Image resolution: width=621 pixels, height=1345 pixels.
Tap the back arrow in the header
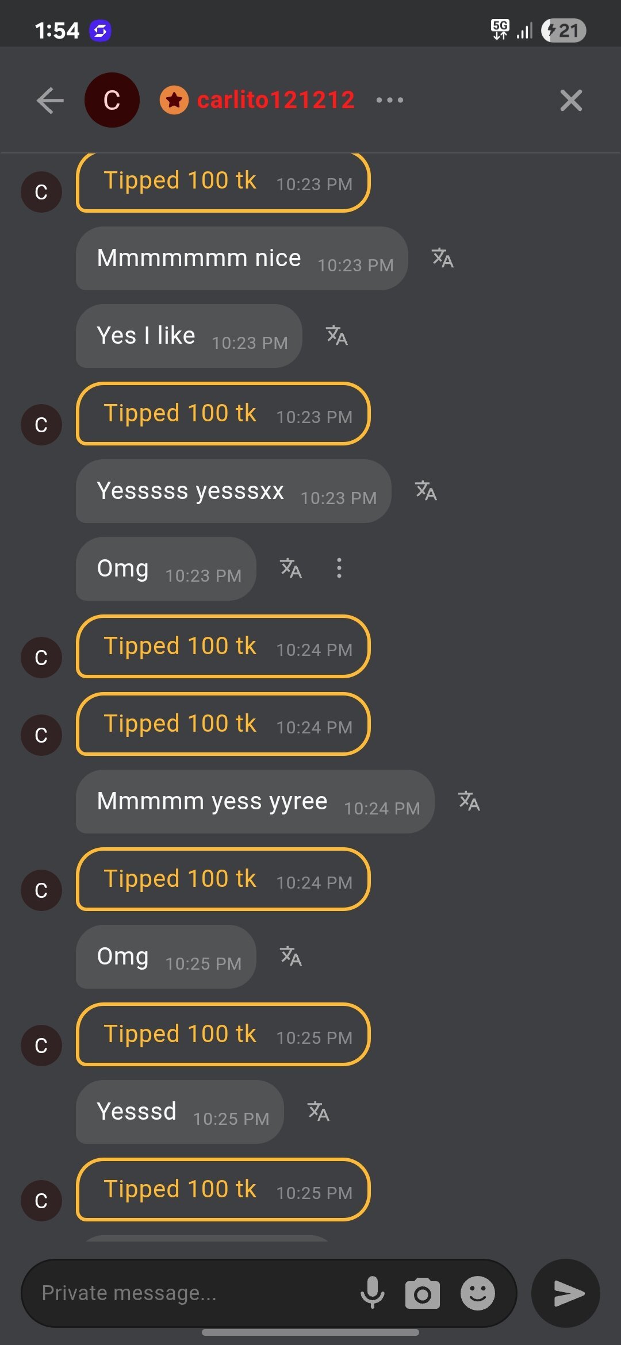click(x=50, y=101)
